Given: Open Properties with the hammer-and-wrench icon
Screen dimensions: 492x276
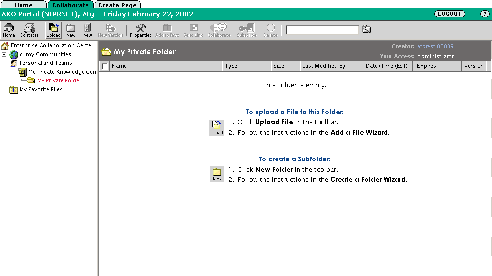Looking at the screenshot, I should pyautogui.click(x=140, y=30).
